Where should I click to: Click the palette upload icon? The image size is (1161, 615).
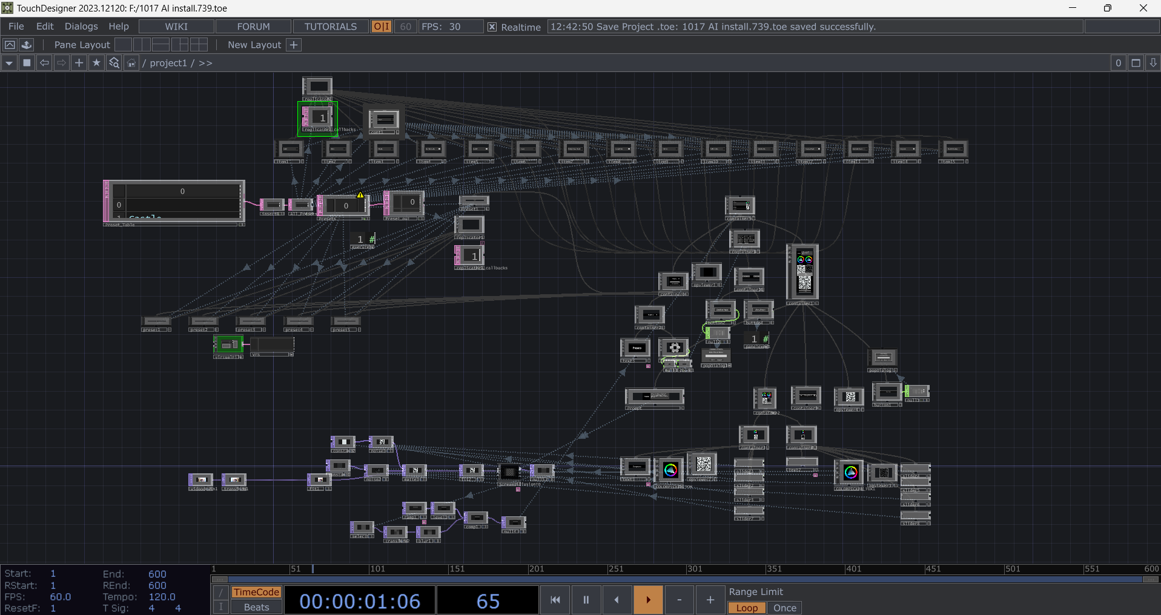point(27,45)
